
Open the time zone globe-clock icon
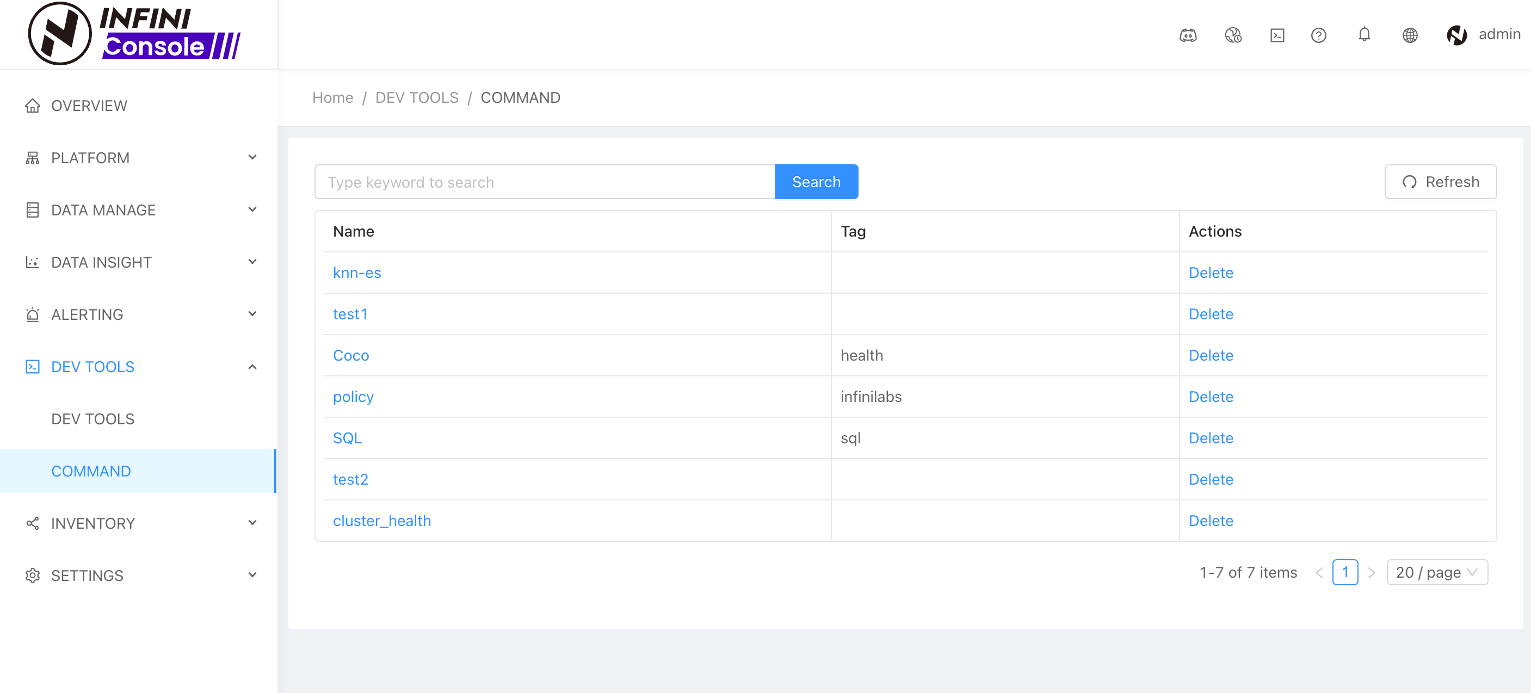coord(1233,35)
